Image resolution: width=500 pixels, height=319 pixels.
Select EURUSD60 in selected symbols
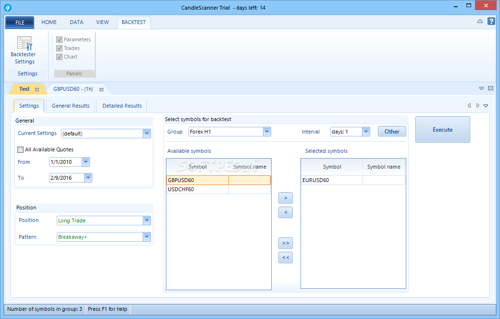353,180
